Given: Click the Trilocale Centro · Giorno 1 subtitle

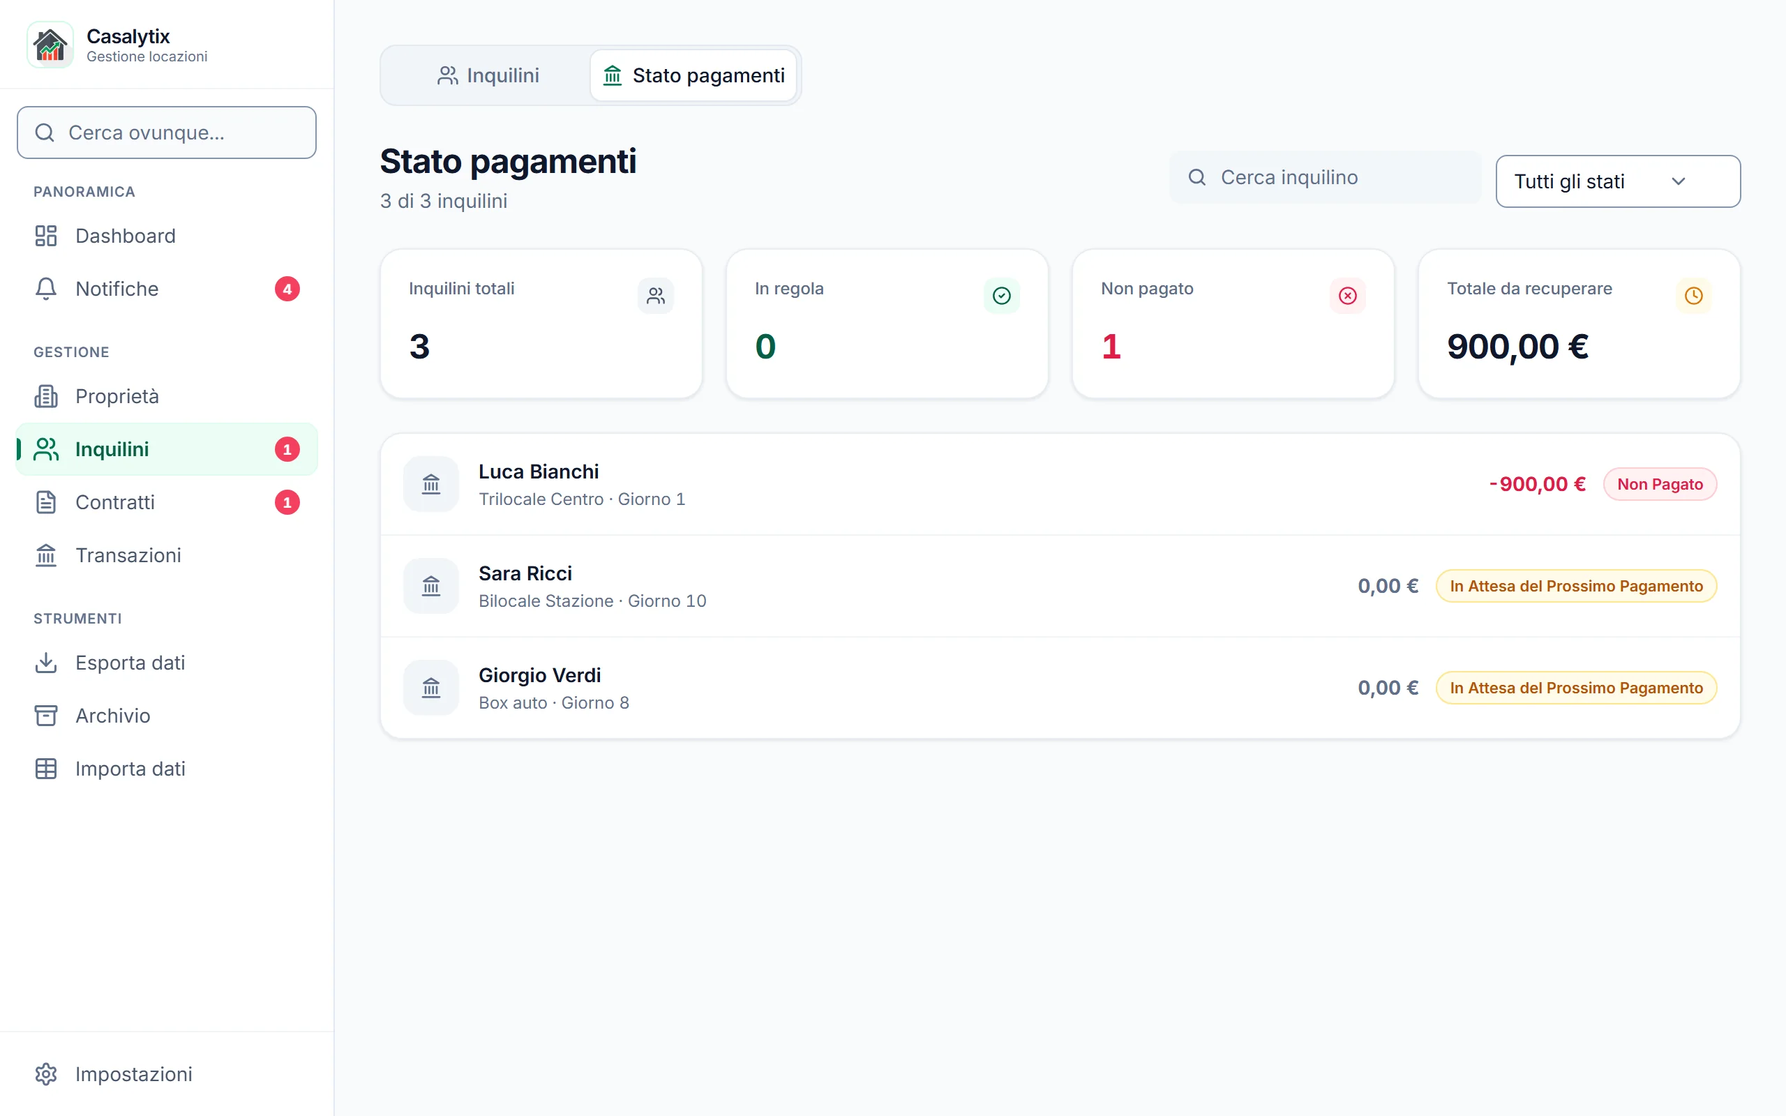Looking at the screenshot, I should point(582,499).
